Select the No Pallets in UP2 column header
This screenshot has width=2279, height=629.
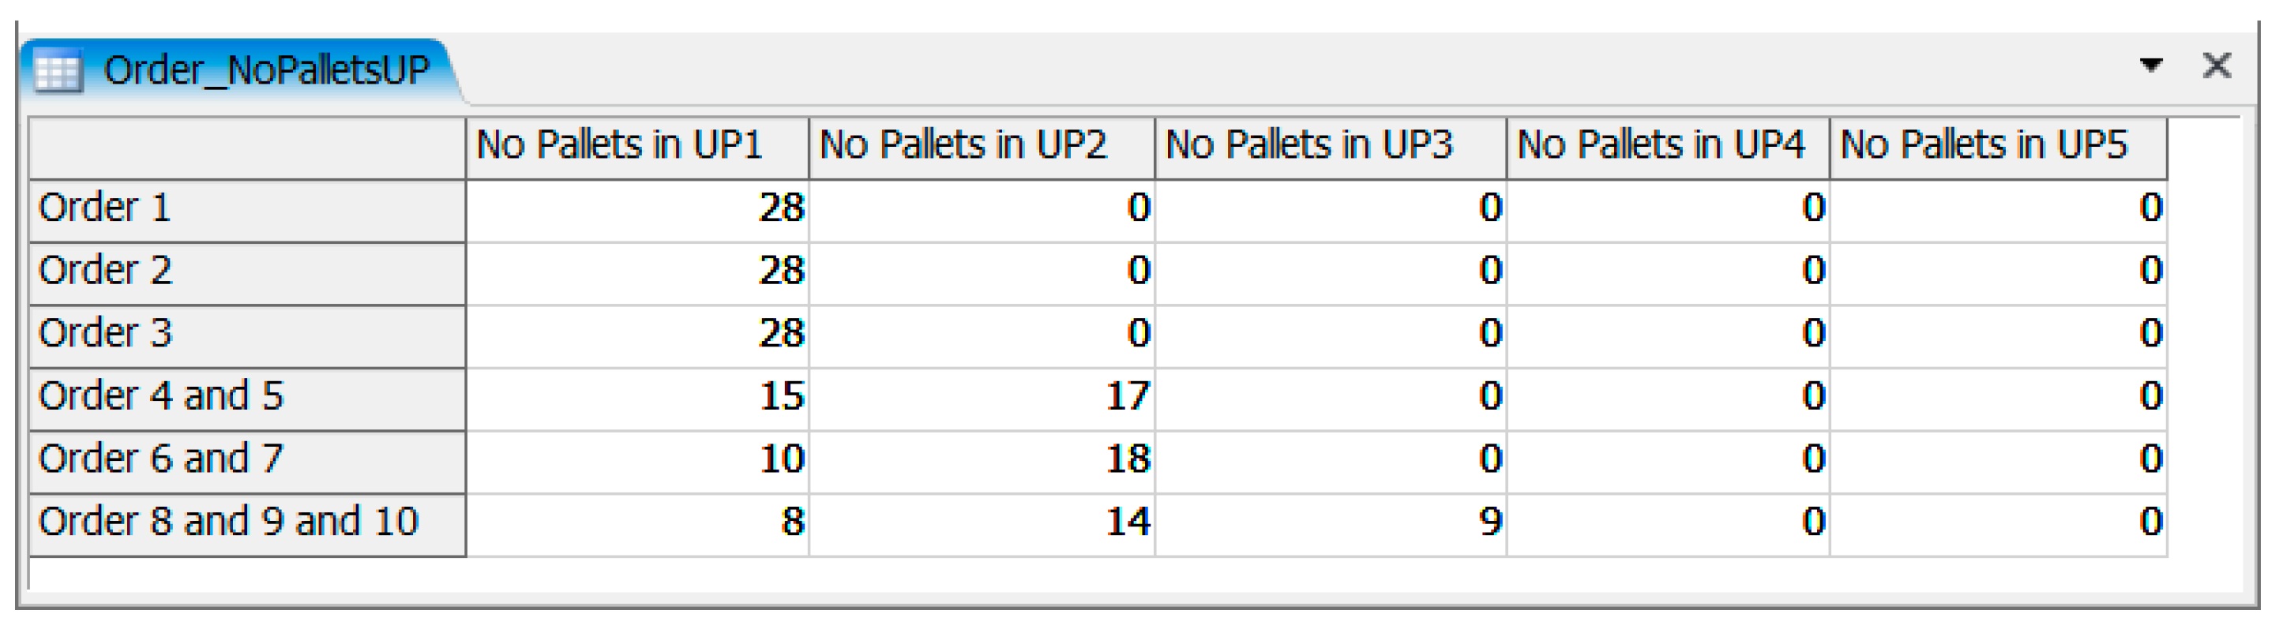pyautogui.click(x=980, y=147)
